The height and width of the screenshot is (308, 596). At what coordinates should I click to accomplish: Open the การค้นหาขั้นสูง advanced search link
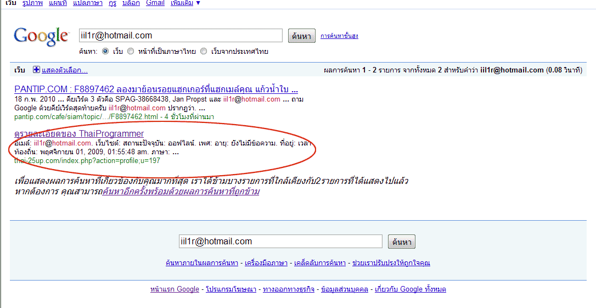point(339,36)
